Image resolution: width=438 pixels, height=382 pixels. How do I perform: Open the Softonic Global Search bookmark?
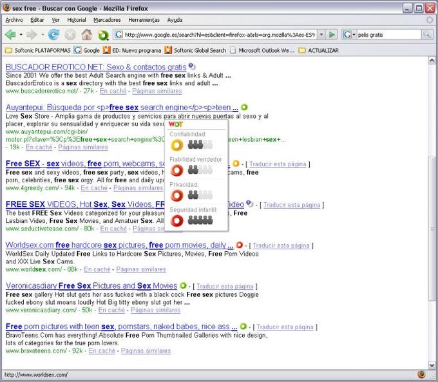coord(195,50)
